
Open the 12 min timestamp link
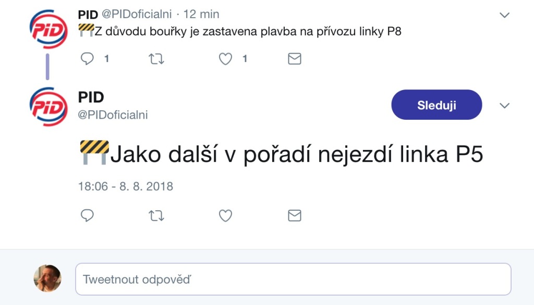click(x=201, y=14)
